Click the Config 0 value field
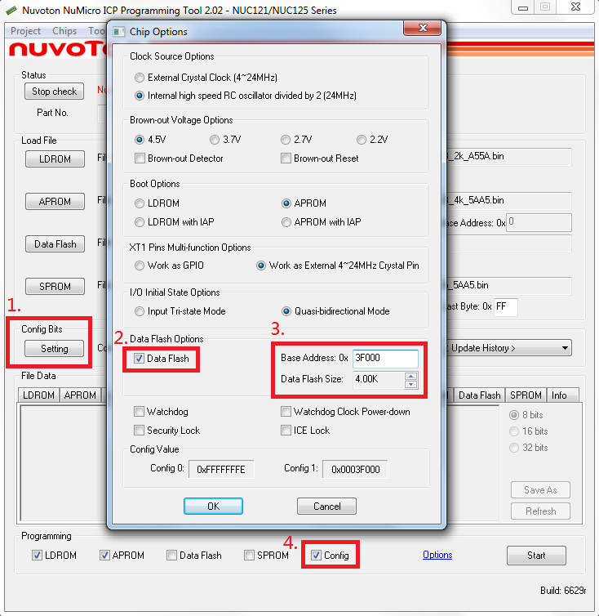 tap(221, 469)
